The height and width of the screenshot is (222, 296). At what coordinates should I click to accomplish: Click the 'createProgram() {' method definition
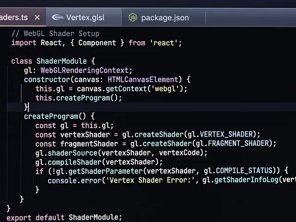tap(59, 116)
